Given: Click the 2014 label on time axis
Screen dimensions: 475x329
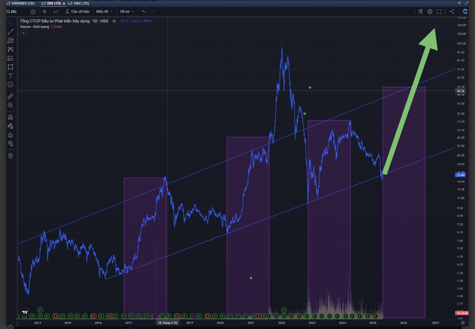Looking at the screenshot, I should click(x=37, y=323).
